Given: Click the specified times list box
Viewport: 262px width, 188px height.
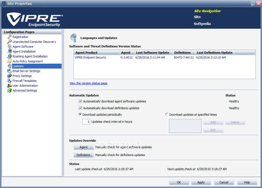Looking at the screenshot, I should [x=185, y=126].
